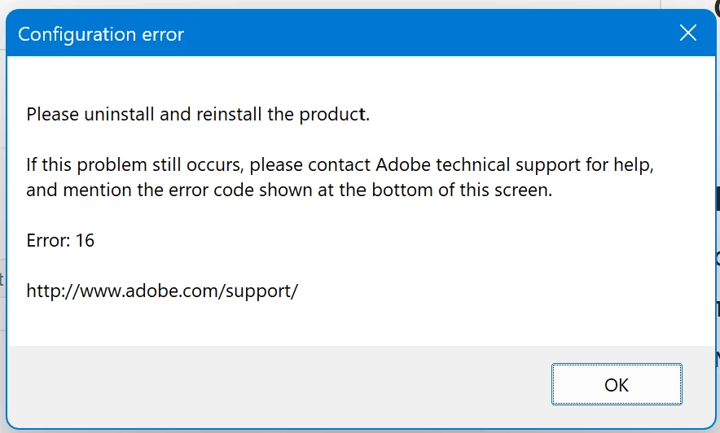Screen dimensions: 720x433
Task: Click the error number 16
Action: pos(85,241)
